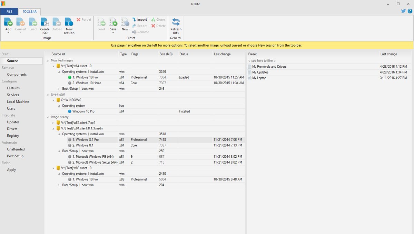Switch to the FILE tab
414x234 pixels.
click(x=9, y=11)
